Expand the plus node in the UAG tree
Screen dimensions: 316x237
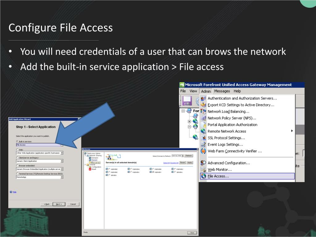[x=189, y=122]
